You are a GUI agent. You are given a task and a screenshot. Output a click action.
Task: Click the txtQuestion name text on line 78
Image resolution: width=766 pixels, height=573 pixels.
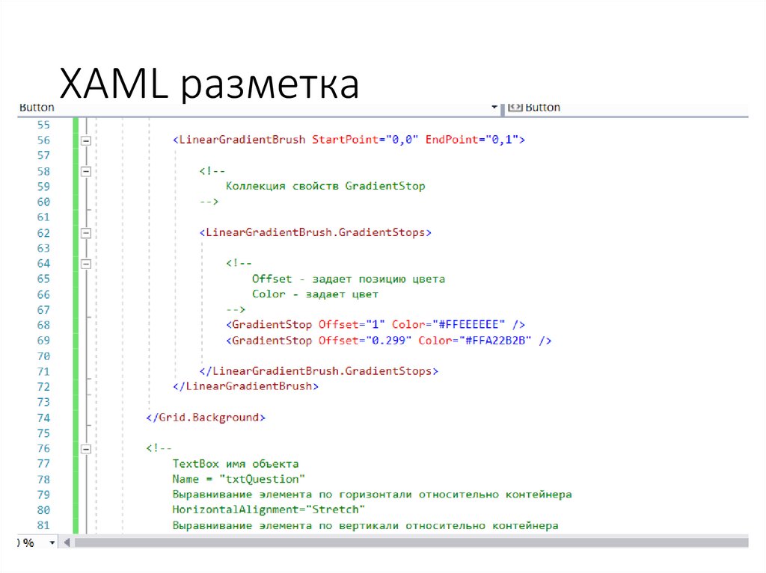tap(263, 478)
